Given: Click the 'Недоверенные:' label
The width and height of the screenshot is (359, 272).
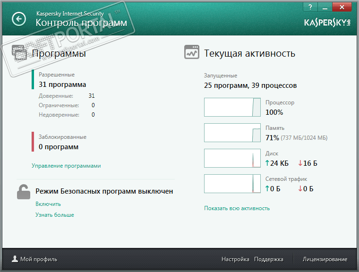Looking at the screenshot, I should [x=59, y=115].
